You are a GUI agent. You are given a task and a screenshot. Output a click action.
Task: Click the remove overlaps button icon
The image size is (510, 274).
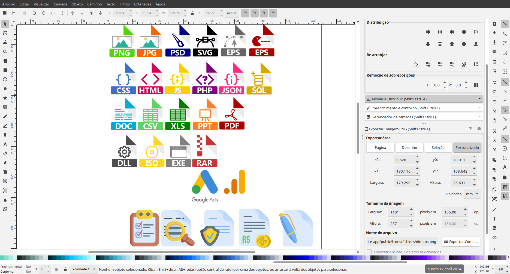(476, 85)
